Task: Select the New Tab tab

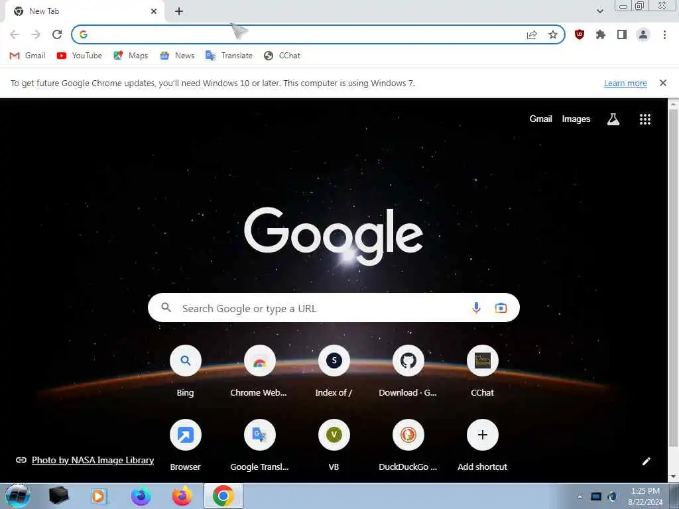Action: tap(85, 11)
